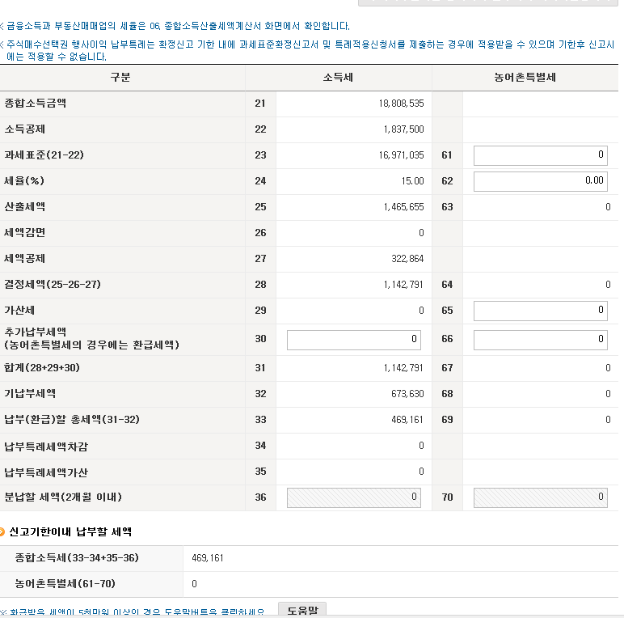
Task: Click the orange bullet icon beside 신고기한이내 납부할 세액
Action: (x=3, y=532)
